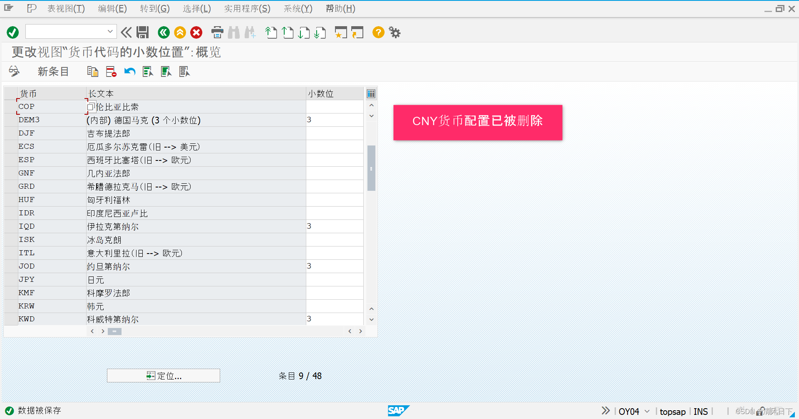Click the red Cancel icon
799x419 pixels.
196,32
